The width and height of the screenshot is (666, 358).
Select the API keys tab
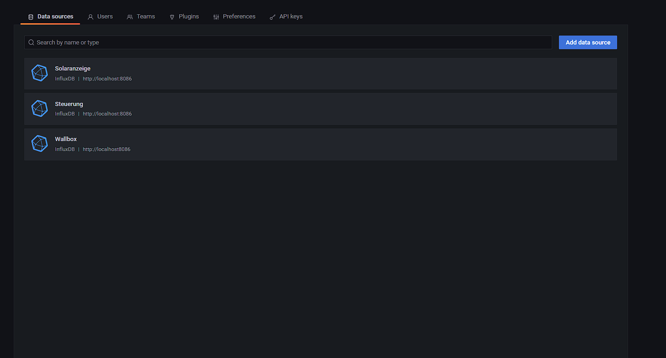click(291, 17)
